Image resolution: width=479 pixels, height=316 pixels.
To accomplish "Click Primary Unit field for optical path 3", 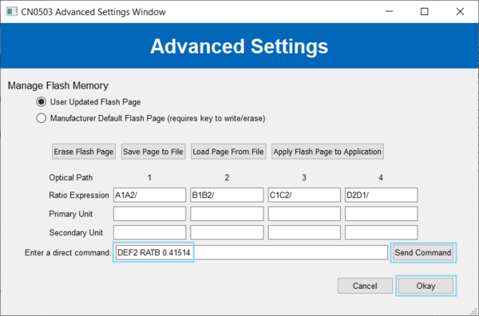I will (304, 214).
